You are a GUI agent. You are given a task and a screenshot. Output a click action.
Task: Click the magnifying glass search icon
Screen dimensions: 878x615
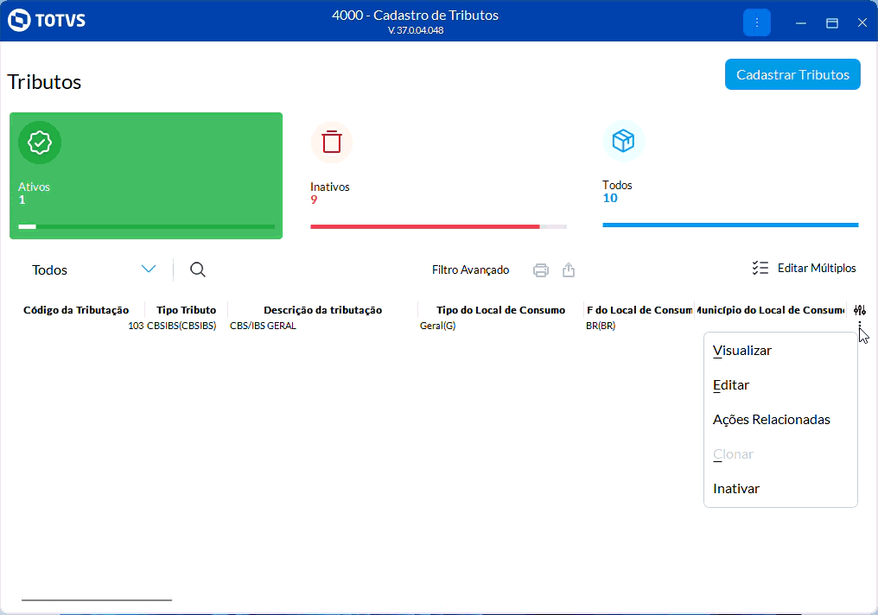coord(198,269)
